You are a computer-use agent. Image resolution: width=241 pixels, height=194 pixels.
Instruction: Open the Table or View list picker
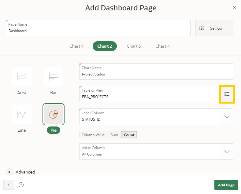(227, 94)
